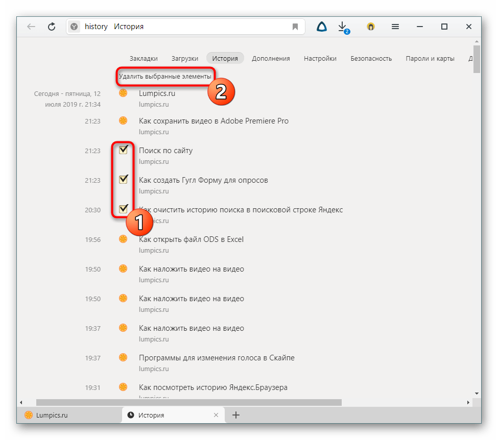Image resolution: width=498 pixels, height=440 pixels.
Task: Switch to the Закладки tab
Action: coord(144,58)
